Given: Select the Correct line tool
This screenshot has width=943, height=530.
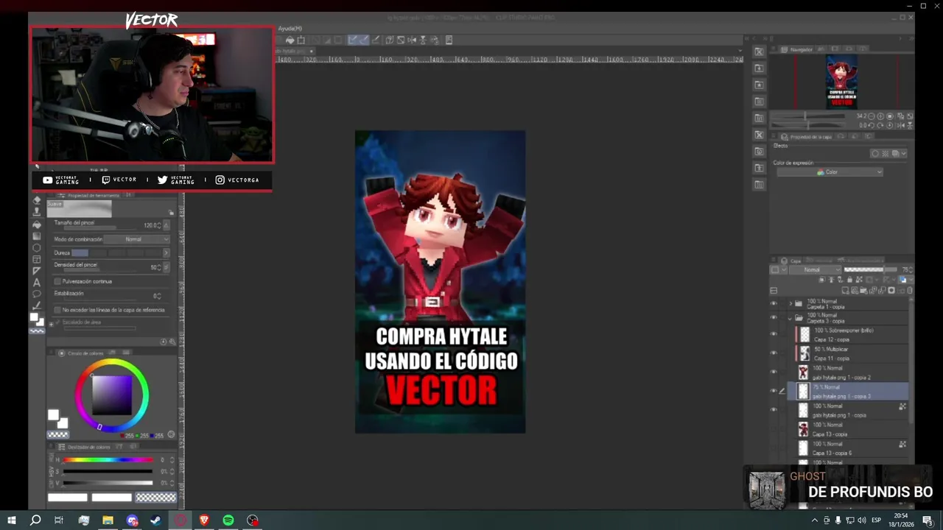Looking at the screenshot, I should 37,305.
